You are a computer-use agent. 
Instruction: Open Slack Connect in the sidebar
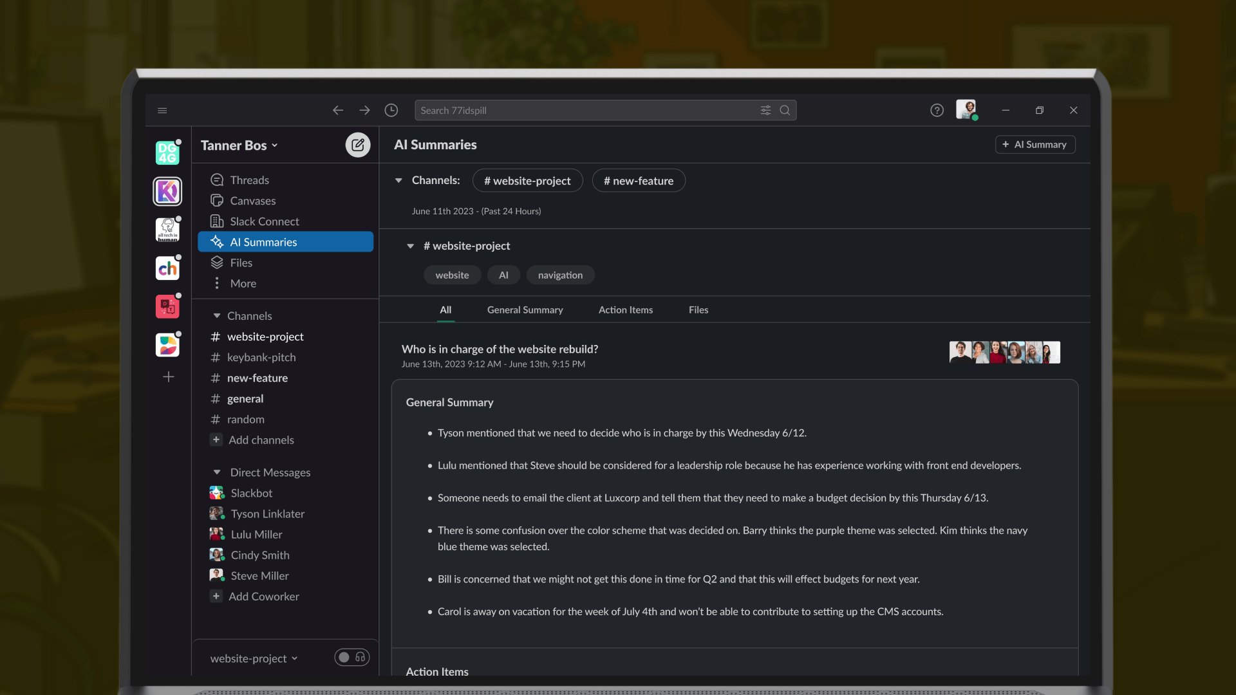[x=286, y=221]
